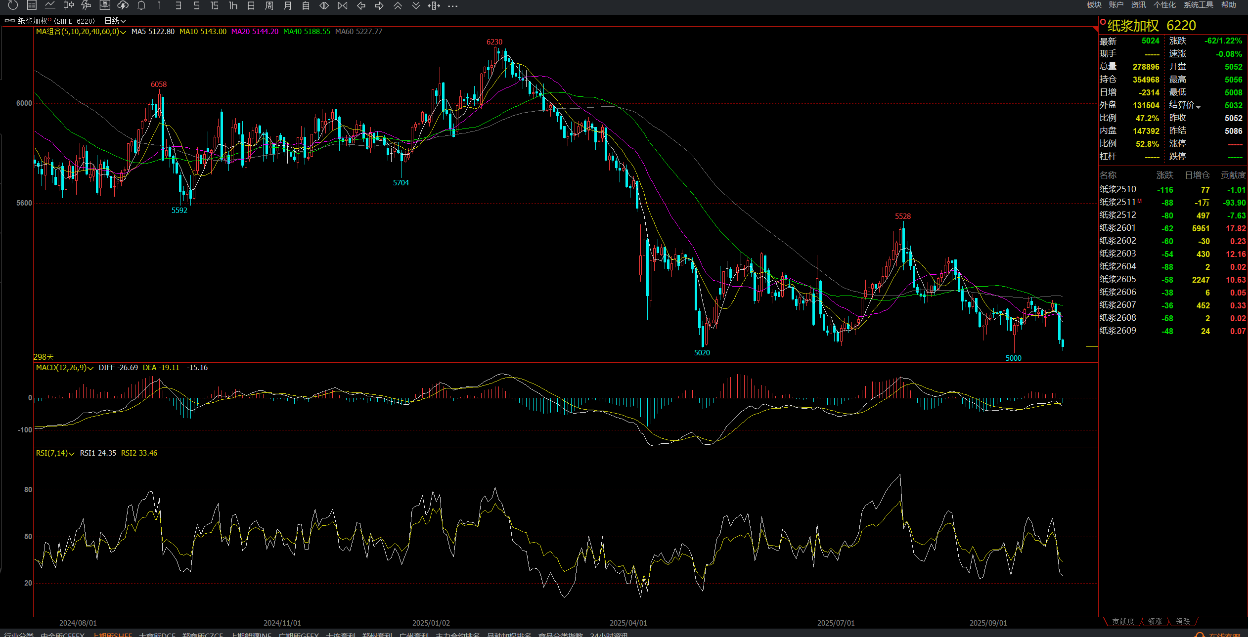Switch to the 领涨 tab

click(1155, 621)
